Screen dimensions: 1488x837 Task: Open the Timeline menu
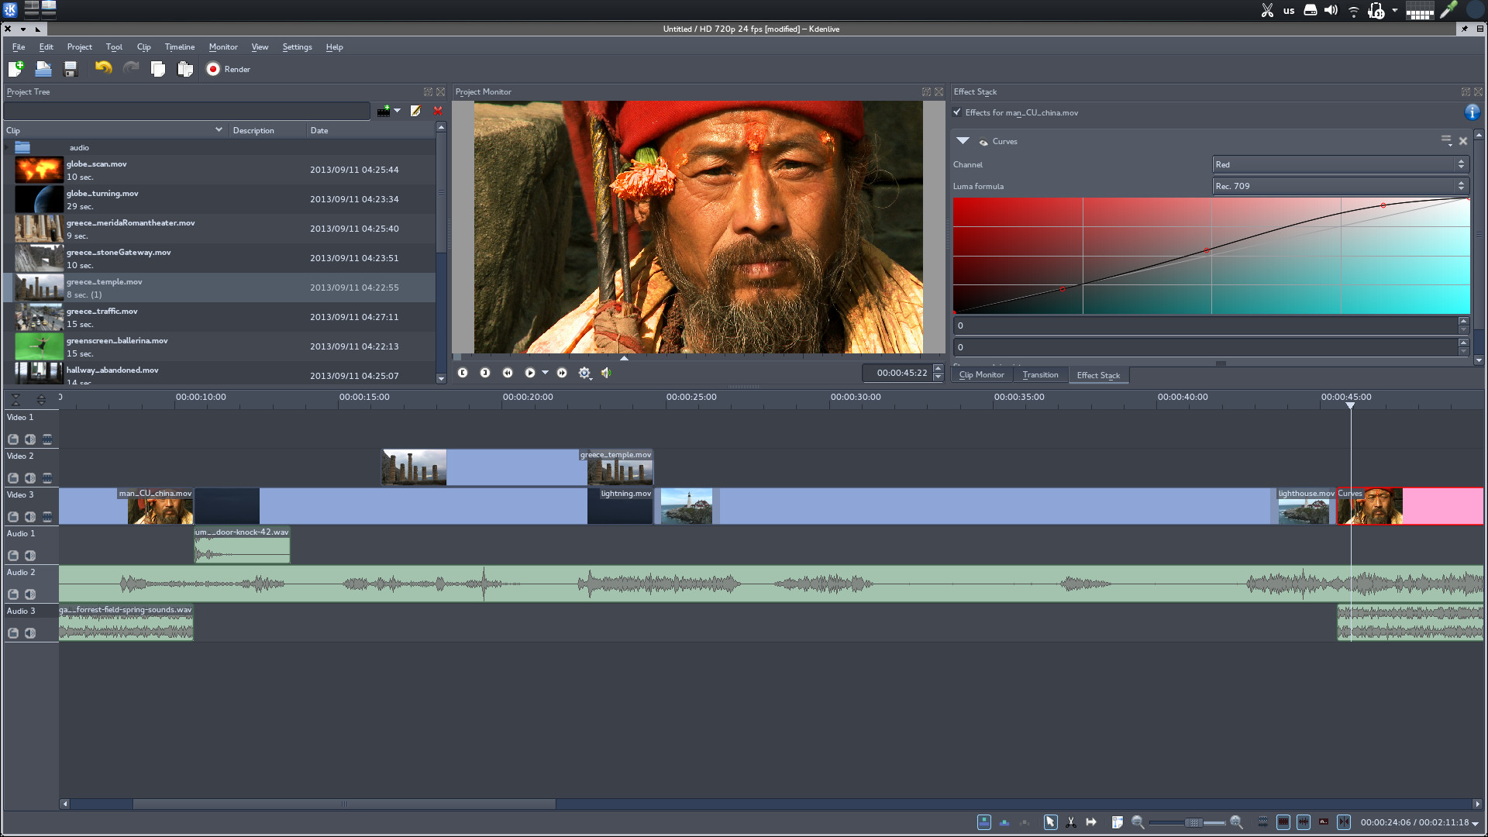179,47
